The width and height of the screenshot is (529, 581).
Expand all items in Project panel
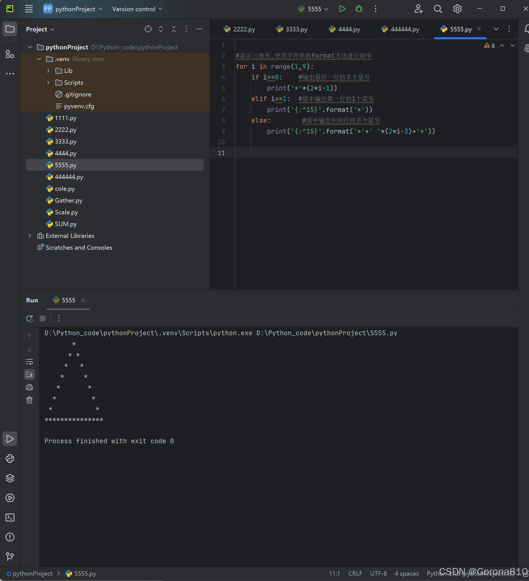[161, 29]
